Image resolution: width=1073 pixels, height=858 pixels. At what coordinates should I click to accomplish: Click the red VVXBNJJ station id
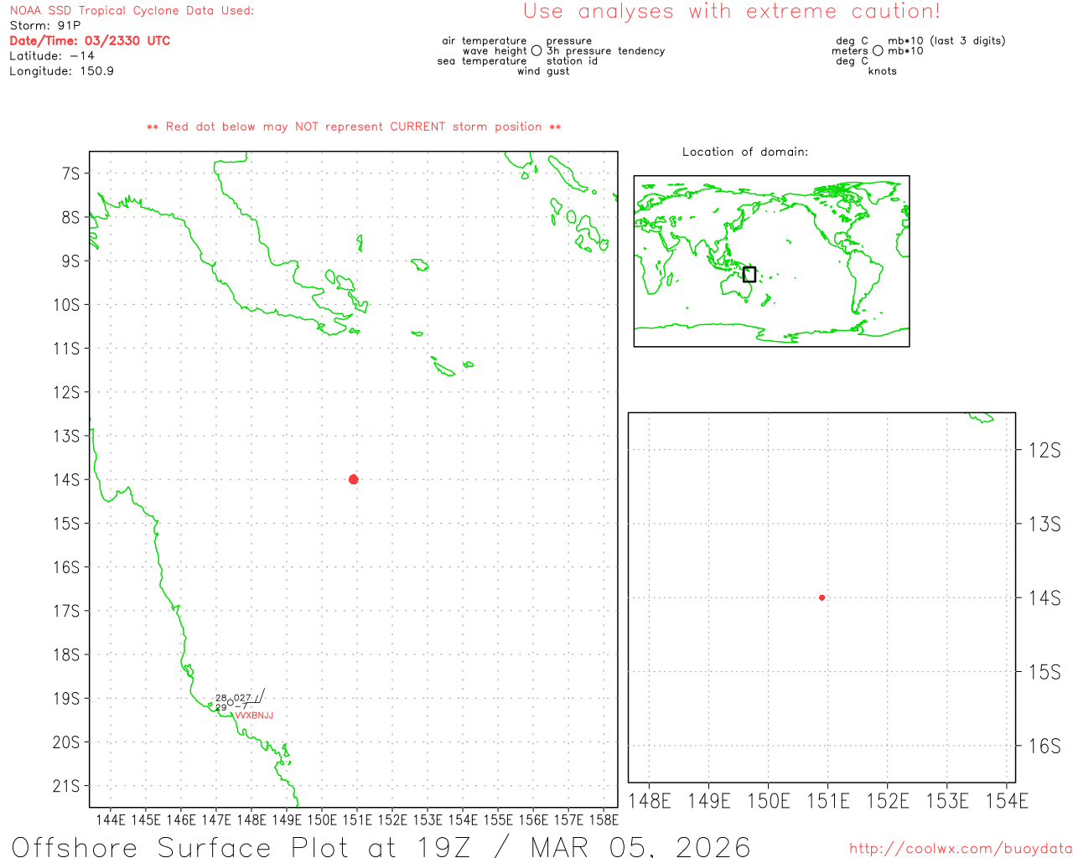tap(254, 716)
